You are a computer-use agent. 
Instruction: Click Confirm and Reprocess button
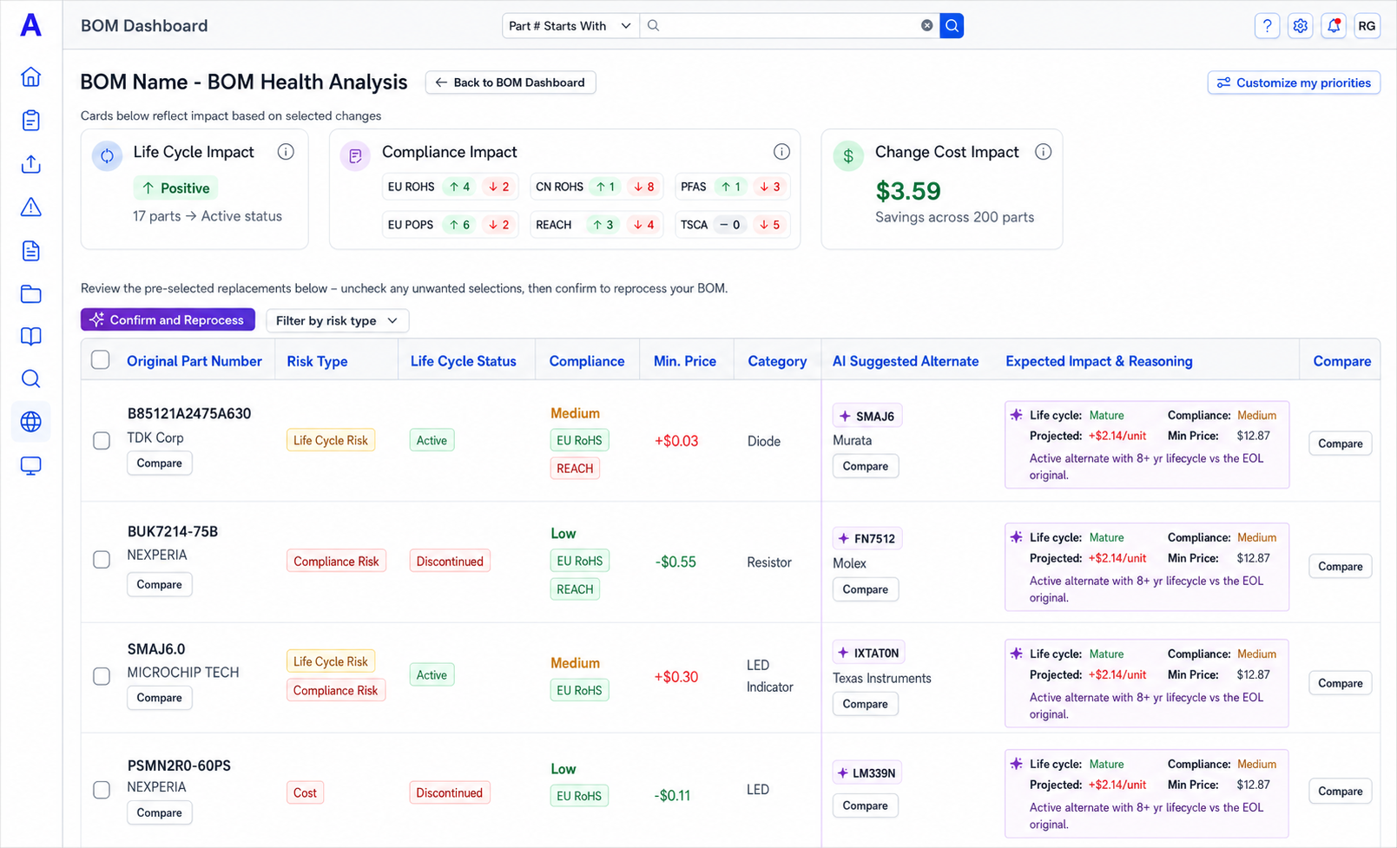click(168, 319)
